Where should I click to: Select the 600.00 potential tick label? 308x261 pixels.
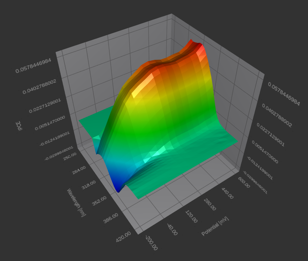coord(243,182)
